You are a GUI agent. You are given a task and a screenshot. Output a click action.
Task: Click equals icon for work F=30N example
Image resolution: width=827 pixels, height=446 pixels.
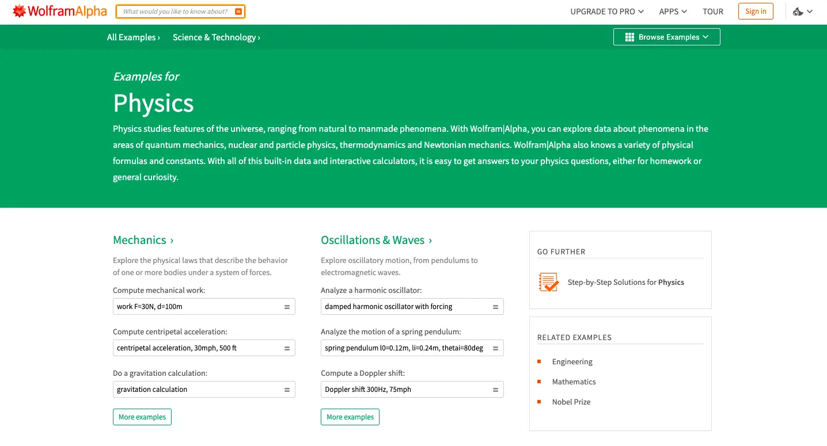[x=287, y=307]
